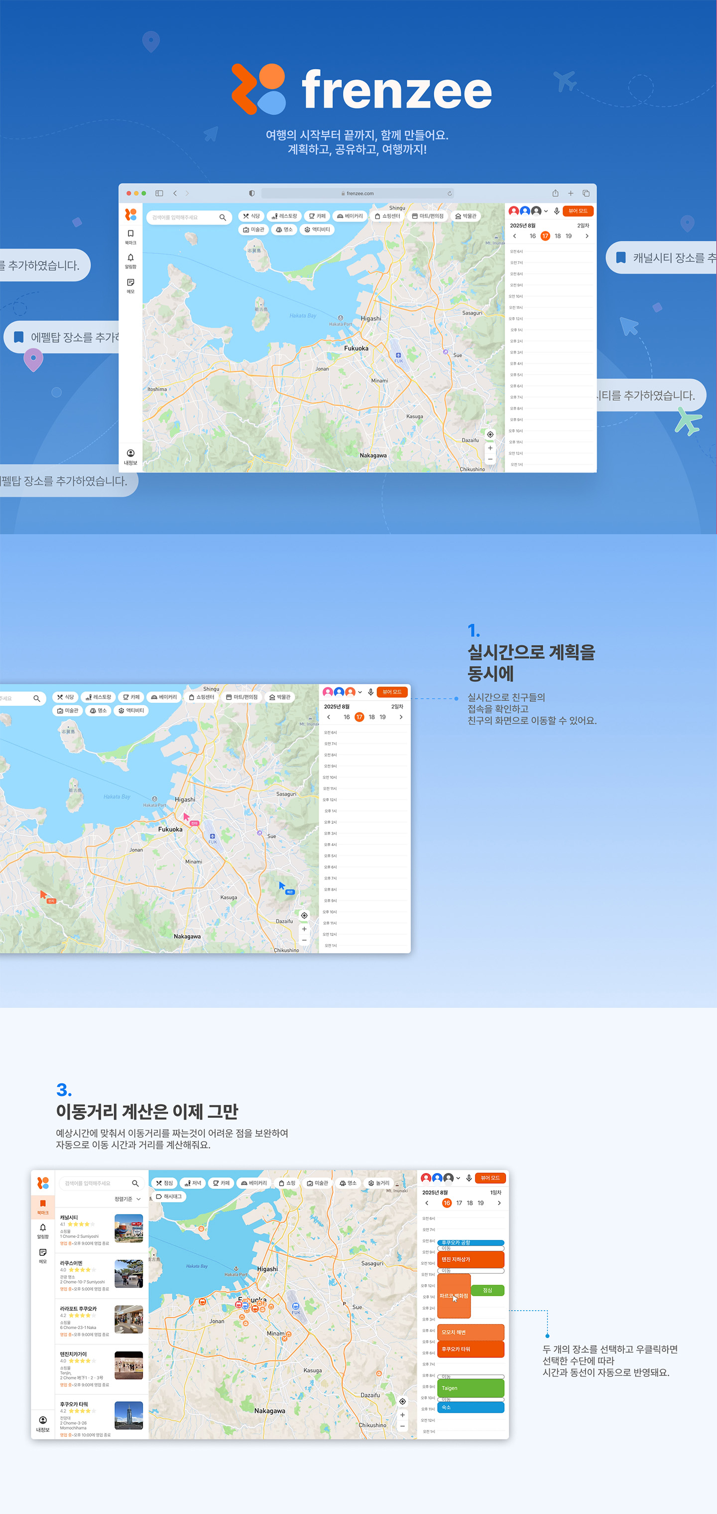Toggle the 박물관 filter chip in the top window

[x=466, y=216]
